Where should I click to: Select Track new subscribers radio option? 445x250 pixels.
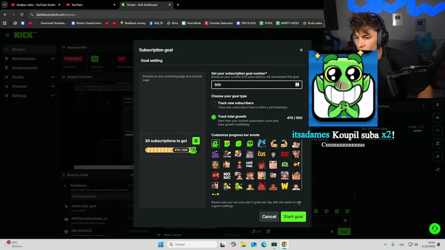coord(213,103)
